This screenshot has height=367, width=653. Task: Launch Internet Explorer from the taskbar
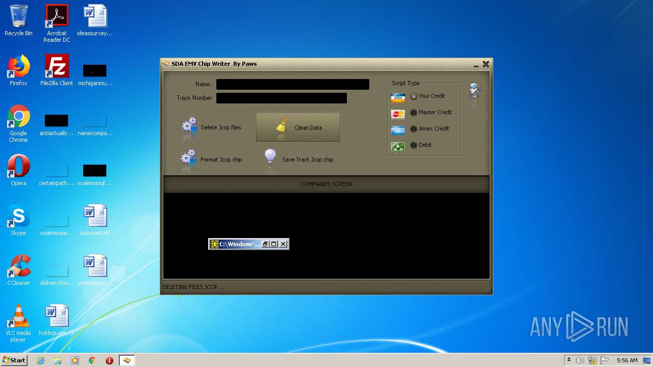pos(41,360)
